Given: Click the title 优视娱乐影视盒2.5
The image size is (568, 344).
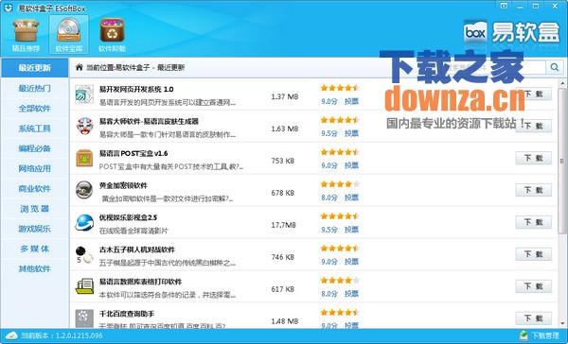Looking at the screenshot, I should point(128,217).
